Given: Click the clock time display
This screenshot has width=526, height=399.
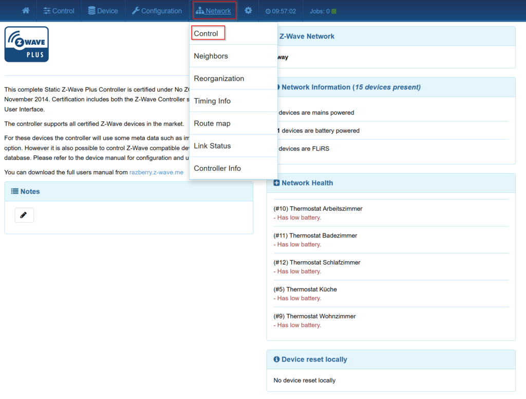Looking at the screenshot, I should coord(280,11).
